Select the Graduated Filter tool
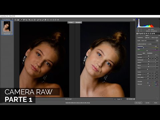 (45, 20)
